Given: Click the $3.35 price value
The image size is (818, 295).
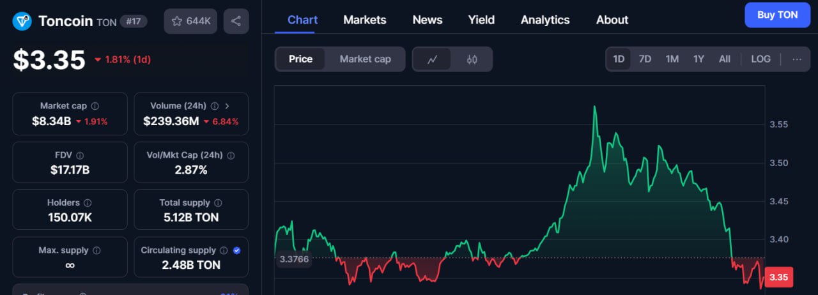Looking at the screenshot, I should 49,60.
